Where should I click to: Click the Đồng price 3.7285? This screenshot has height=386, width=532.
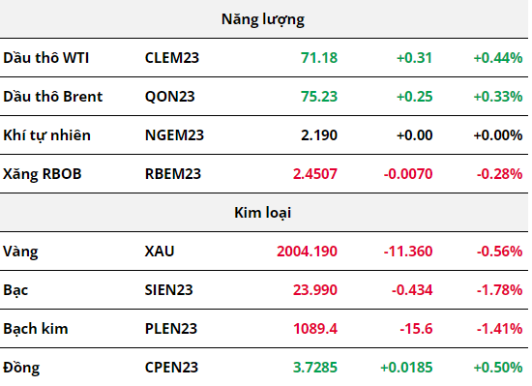click(x=315, y=368)
